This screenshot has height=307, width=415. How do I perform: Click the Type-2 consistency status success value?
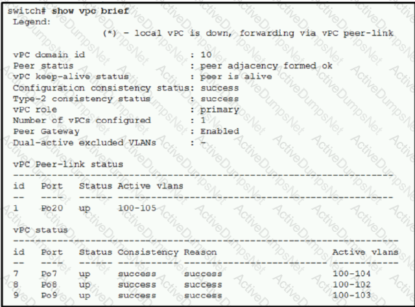pyautogui.click(x=219, y=99)
